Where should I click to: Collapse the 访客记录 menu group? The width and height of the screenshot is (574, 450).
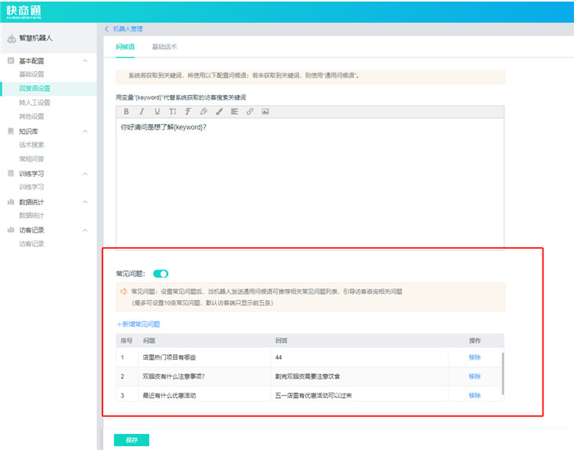(85, 230)
